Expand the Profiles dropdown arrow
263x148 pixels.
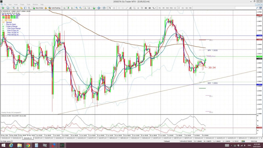click(x=10, y=8)
